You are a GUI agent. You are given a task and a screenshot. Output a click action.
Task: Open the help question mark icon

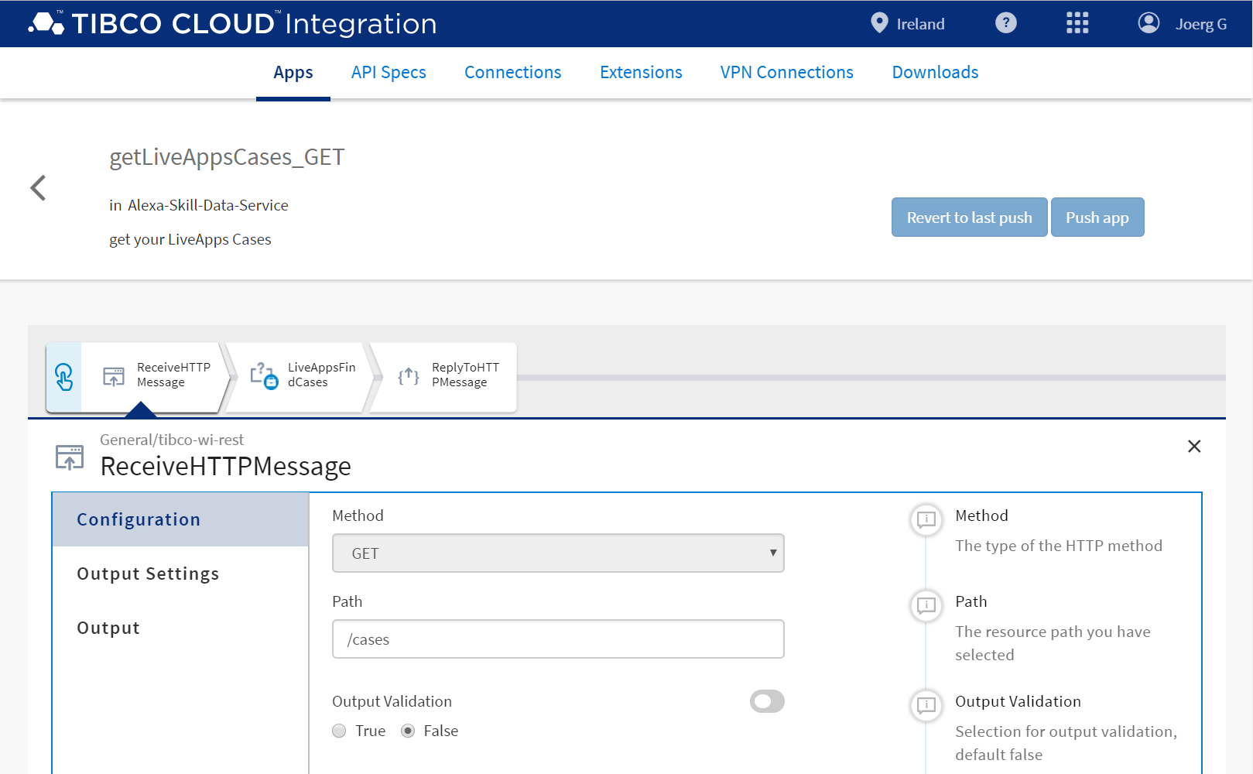(1005, 23)
